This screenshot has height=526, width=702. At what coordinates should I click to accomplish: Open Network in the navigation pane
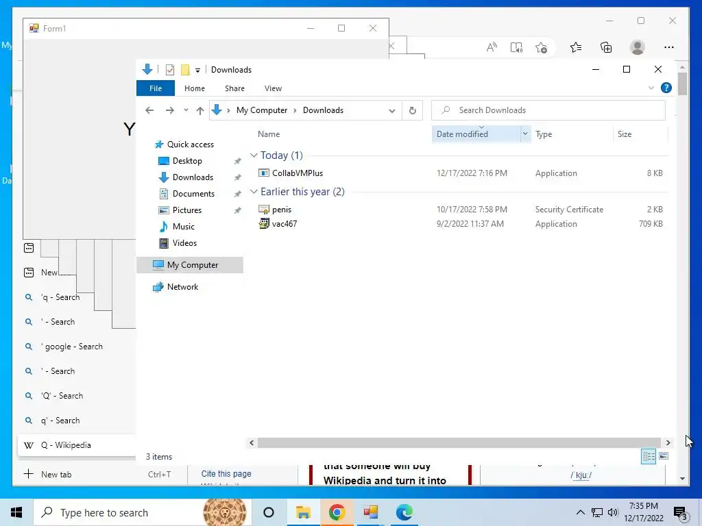pos(182,287)
